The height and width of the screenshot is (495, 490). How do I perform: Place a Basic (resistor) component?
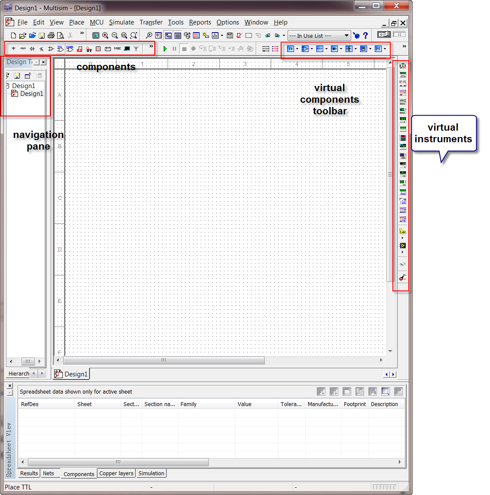click(x=23, y=49)
